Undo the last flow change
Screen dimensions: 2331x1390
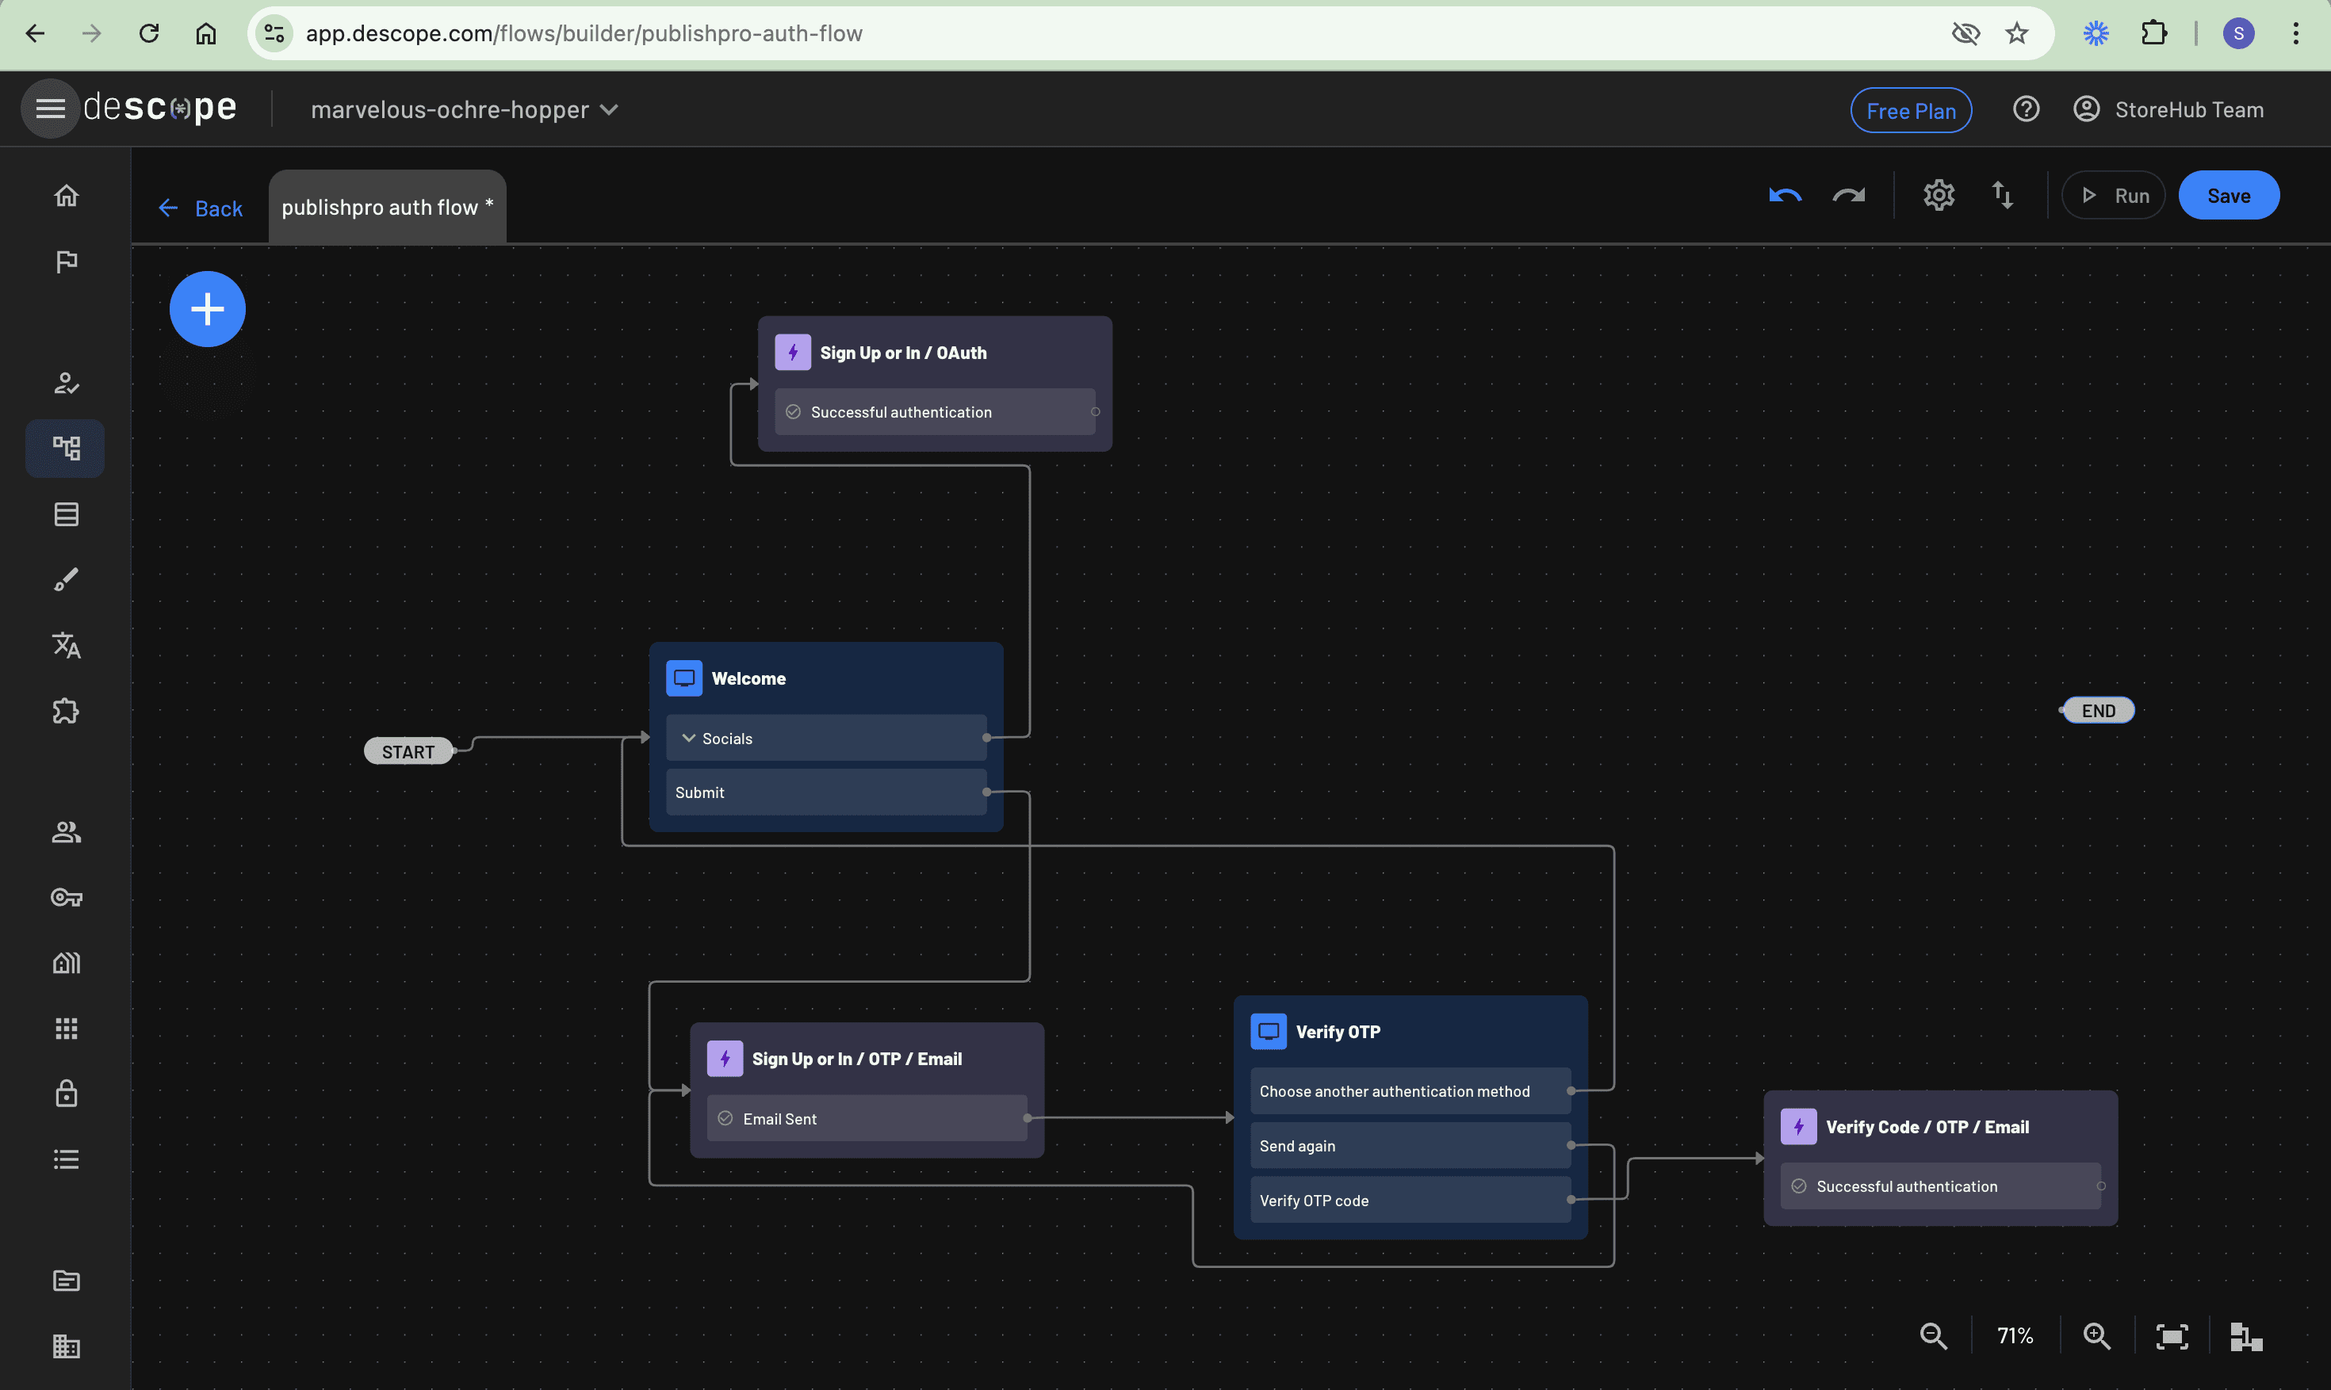pyautogui.click(x=1785, y=196)
